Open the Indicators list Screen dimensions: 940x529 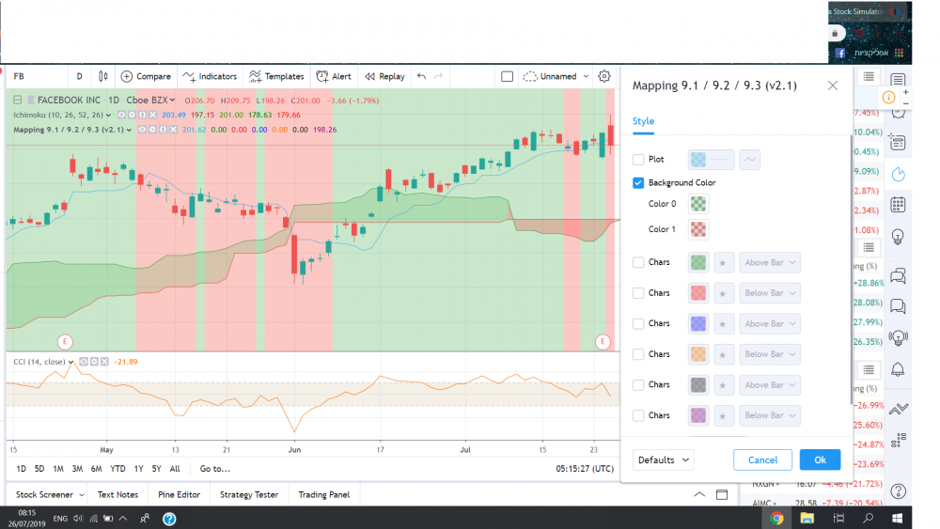pos(210,76)
